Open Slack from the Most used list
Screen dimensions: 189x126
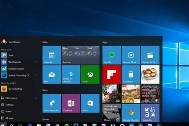pos(11,55)
